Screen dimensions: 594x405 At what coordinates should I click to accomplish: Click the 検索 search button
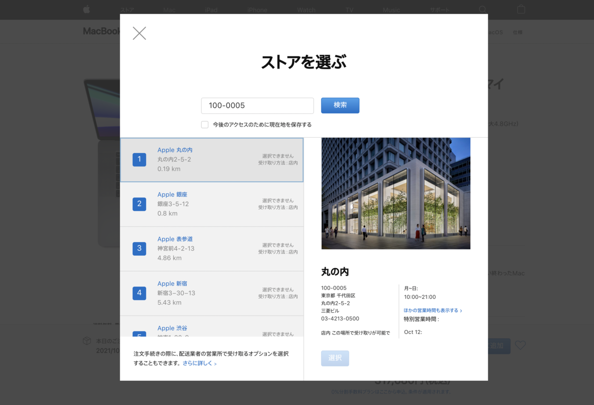point(340,105)
